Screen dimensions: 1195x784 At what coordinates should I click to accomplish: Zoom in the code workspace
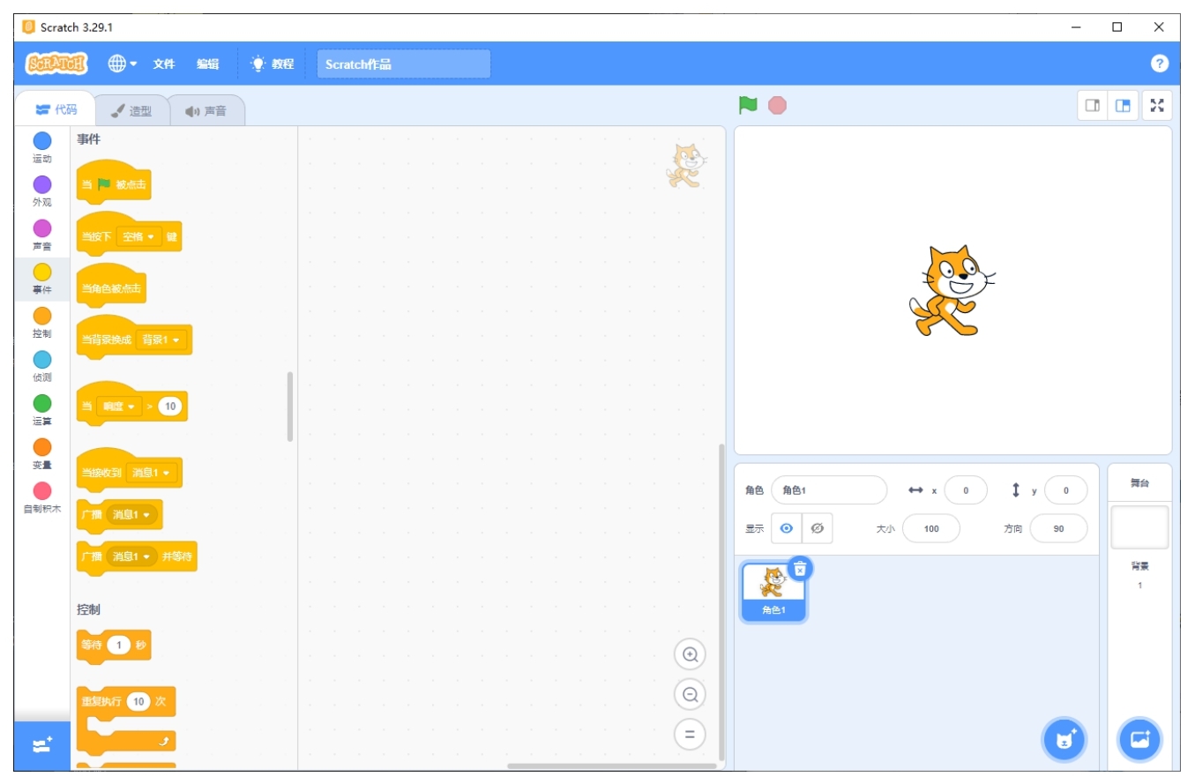[x=691, y=654]
